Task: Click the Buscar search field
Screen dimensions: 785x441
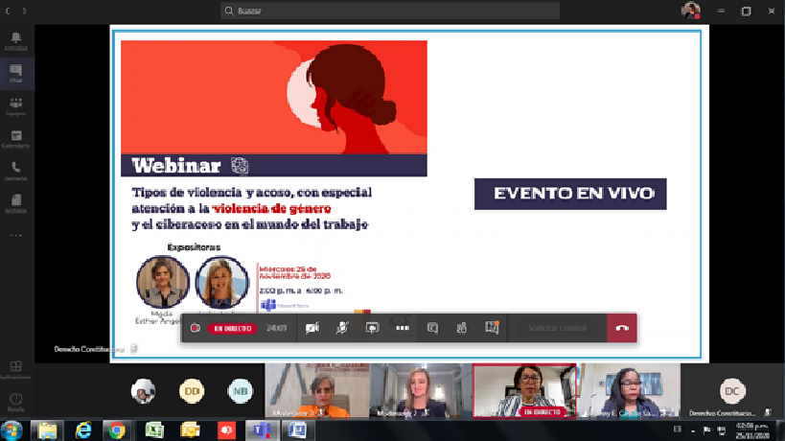Action: click(x=390, y=12)
